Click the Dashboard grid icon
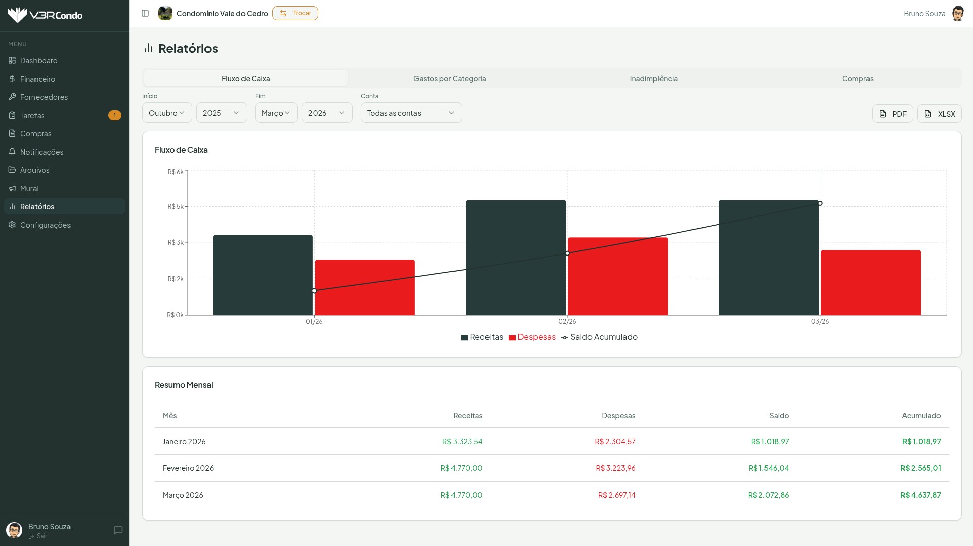Screen dimensions: 973x546 coord(12,61)
